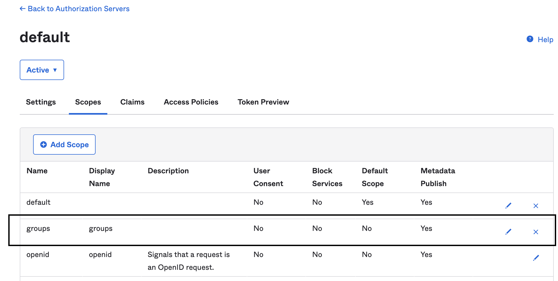This screenshot has height=281, width=558.
Task: Click the edit pencil for openid scope
Action: [536, 258]
